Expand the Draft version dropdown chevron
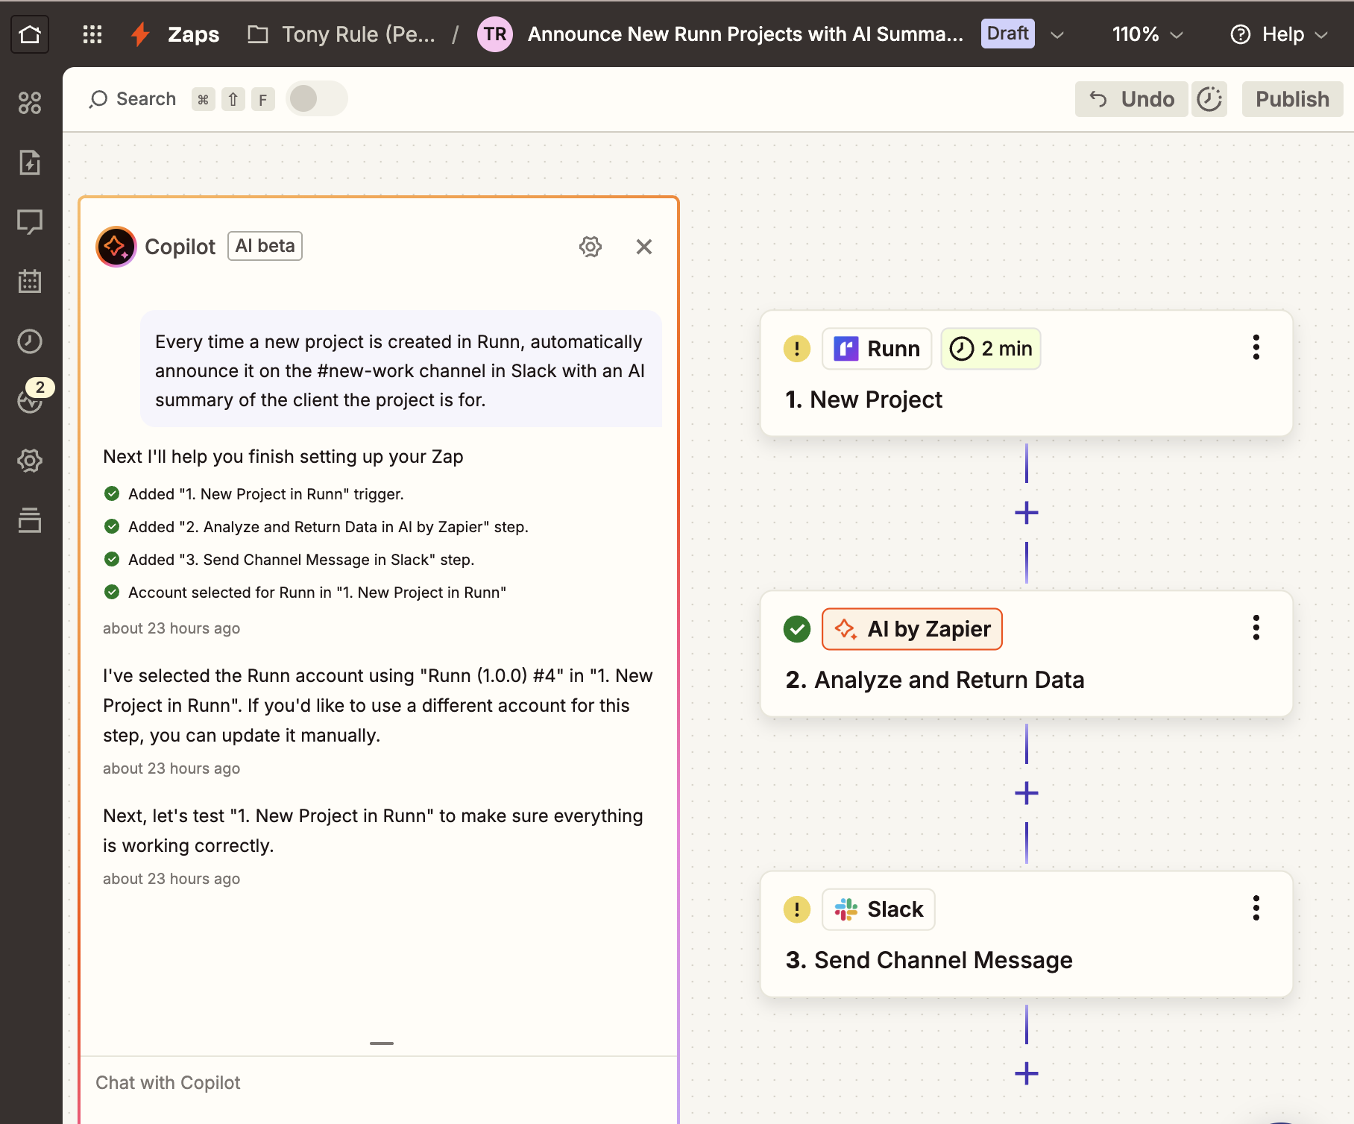Image resolution: width=1354 pixels, height=1124 pixels. tap(1057, 35)
